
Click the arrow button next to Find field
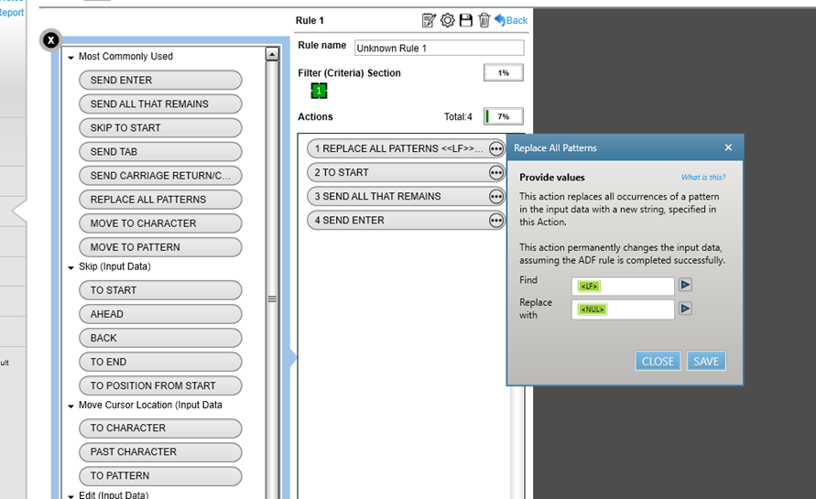pyautogui.click(x=685, y=285)
